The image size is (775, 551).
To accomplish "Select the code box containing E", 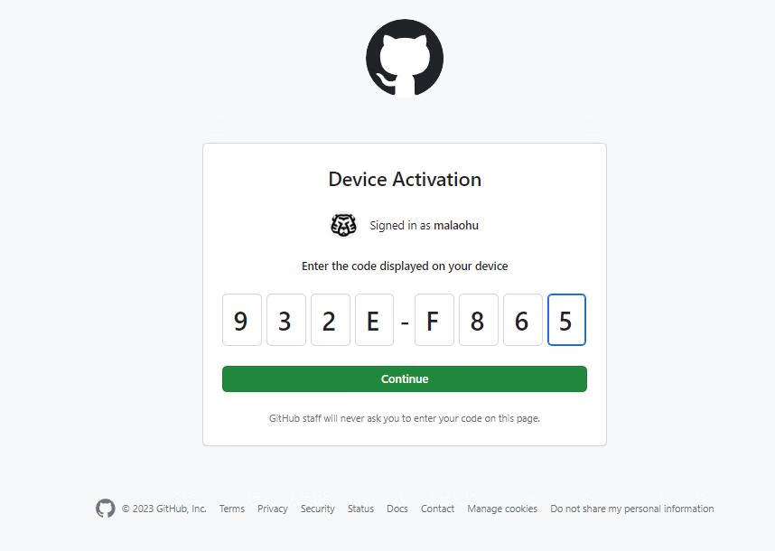I will coord(374,320).
